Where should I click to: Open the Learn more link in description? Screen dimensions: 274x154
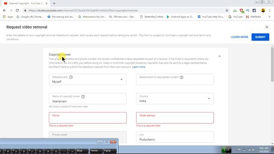tap(139, 67)
